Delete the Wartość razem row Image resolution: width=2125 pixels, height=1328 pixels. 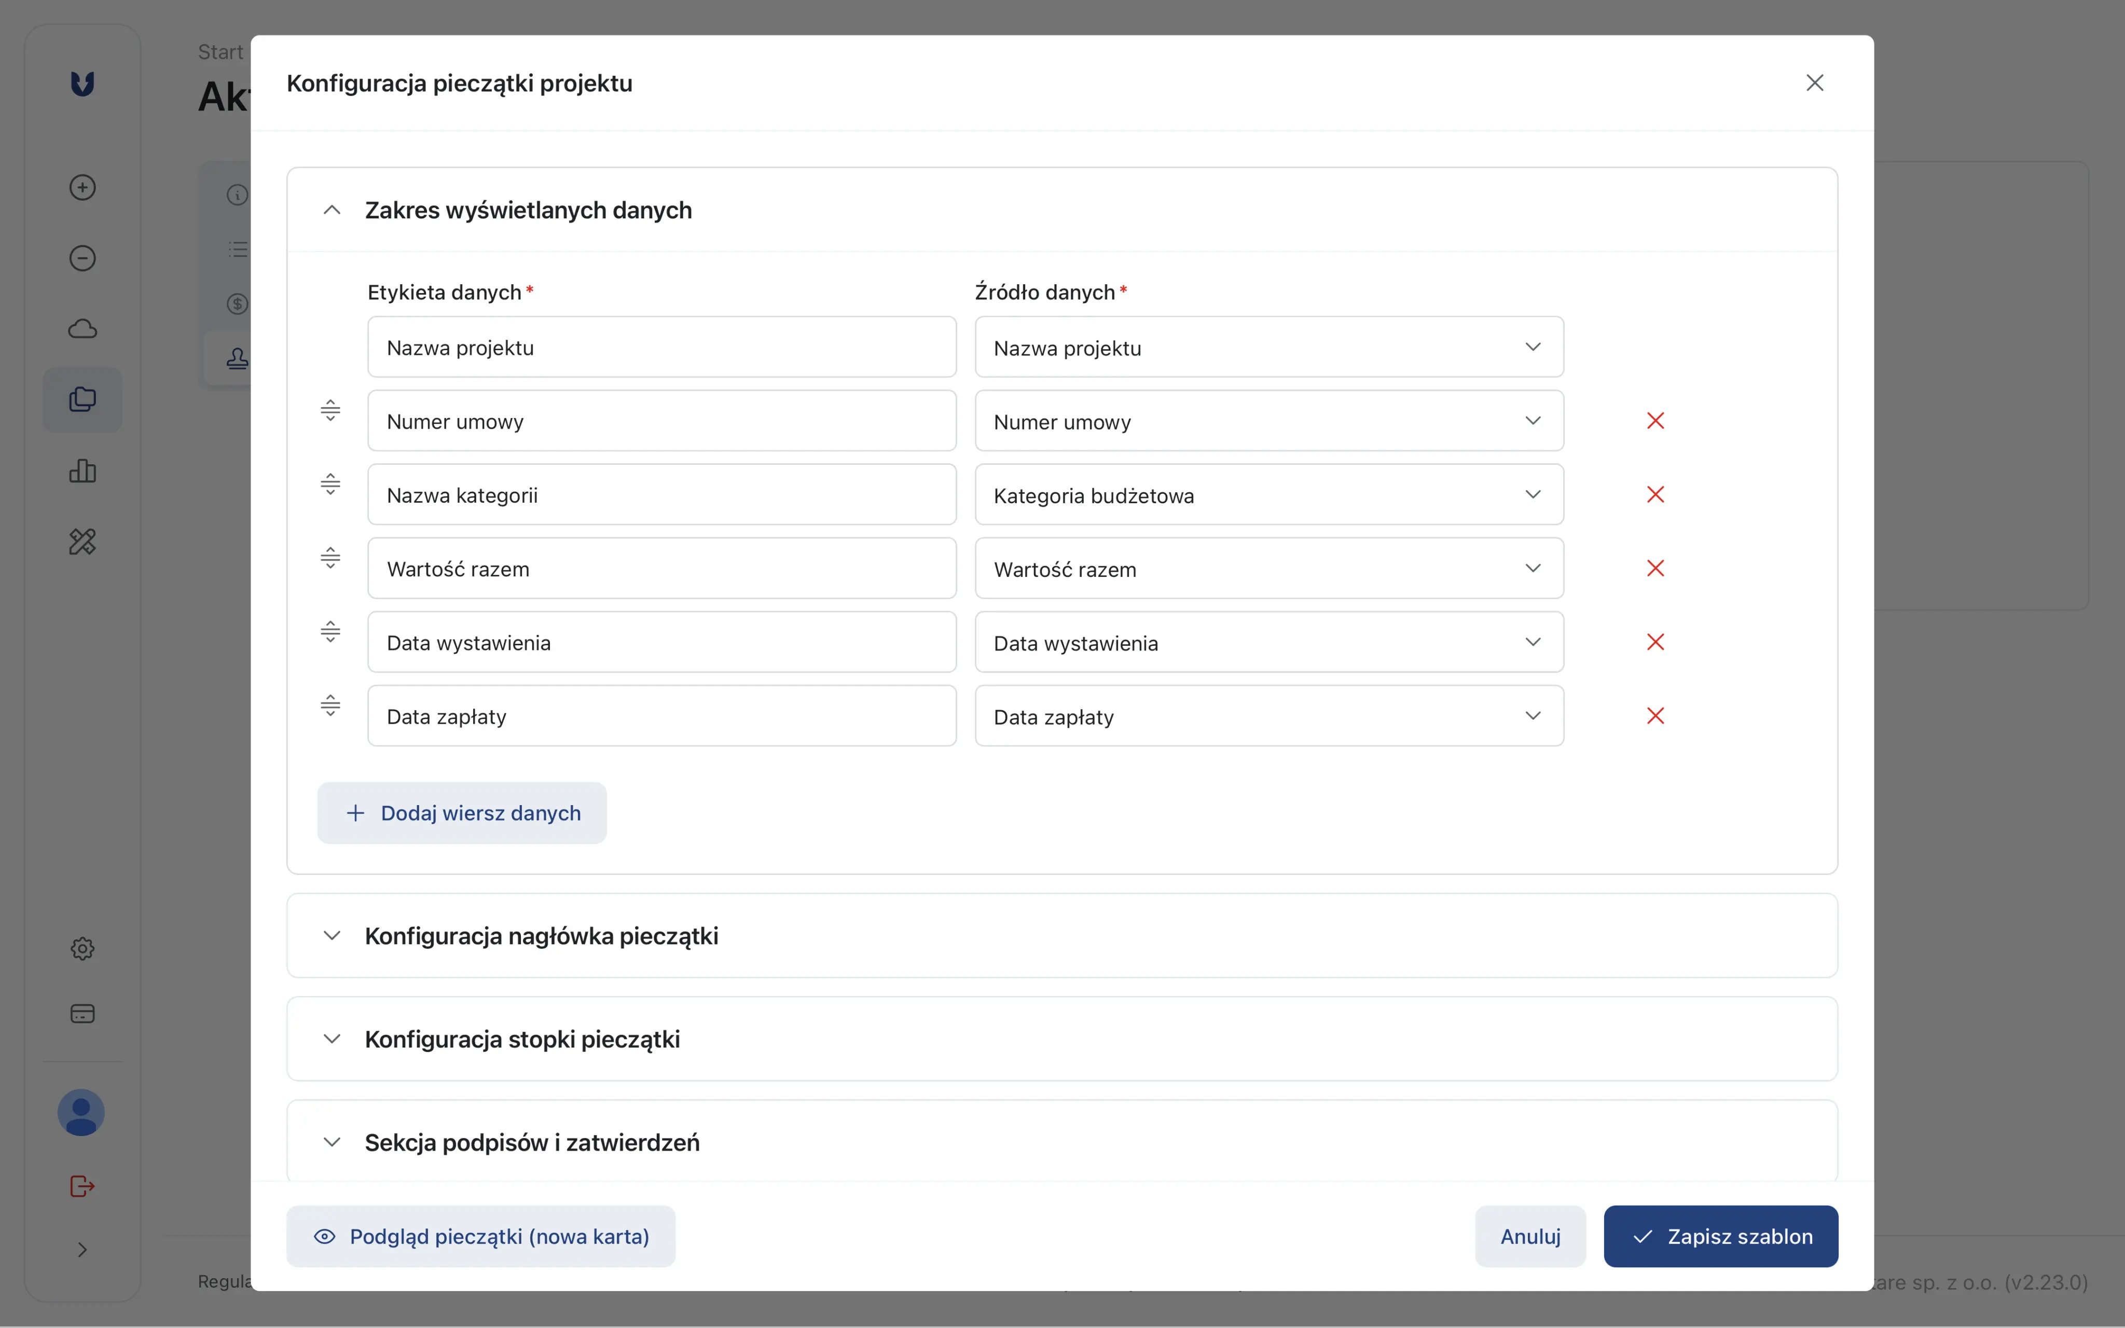1655,568
